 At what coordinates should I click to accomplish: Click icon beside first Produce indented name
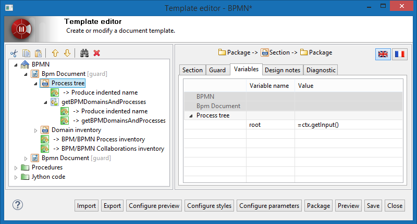tap(55, 93)
